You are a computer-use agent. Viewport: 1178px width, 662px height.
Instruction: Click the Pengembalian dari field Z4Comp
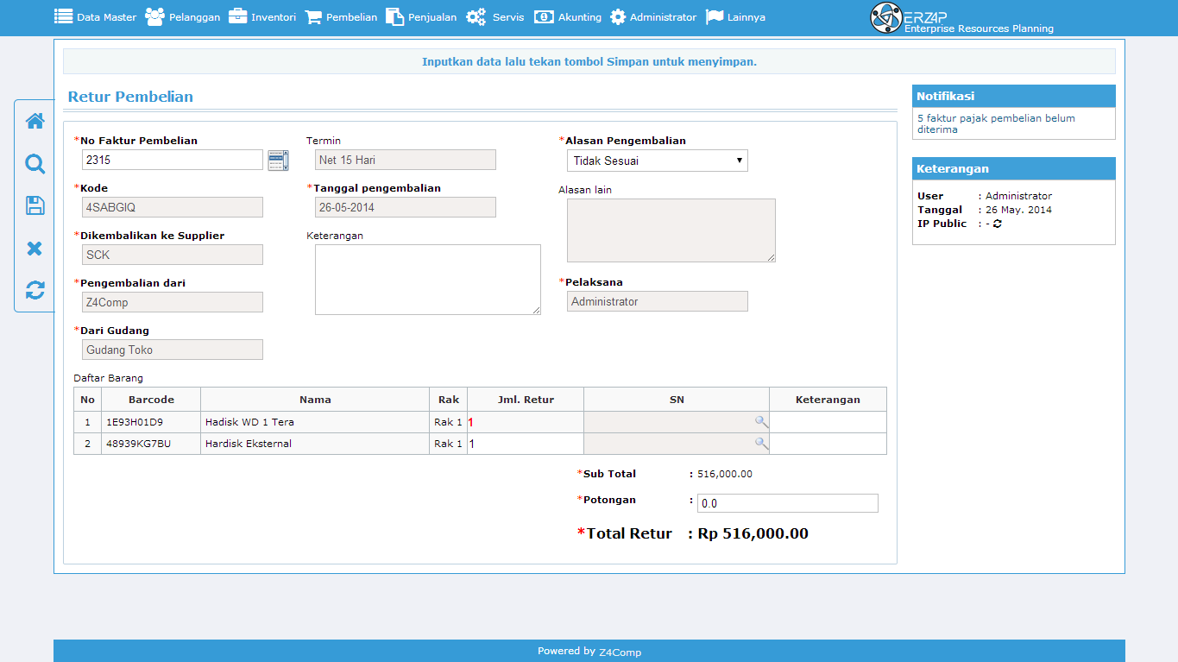pos(173,302)
